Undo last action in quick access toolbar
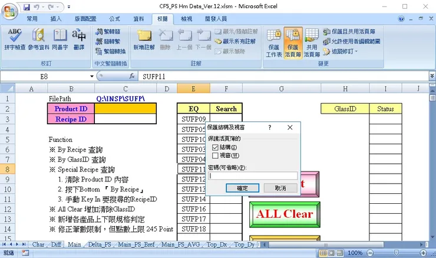Image resolution: width=436 pixels, height=258 pixels. (x=37, y=6)
